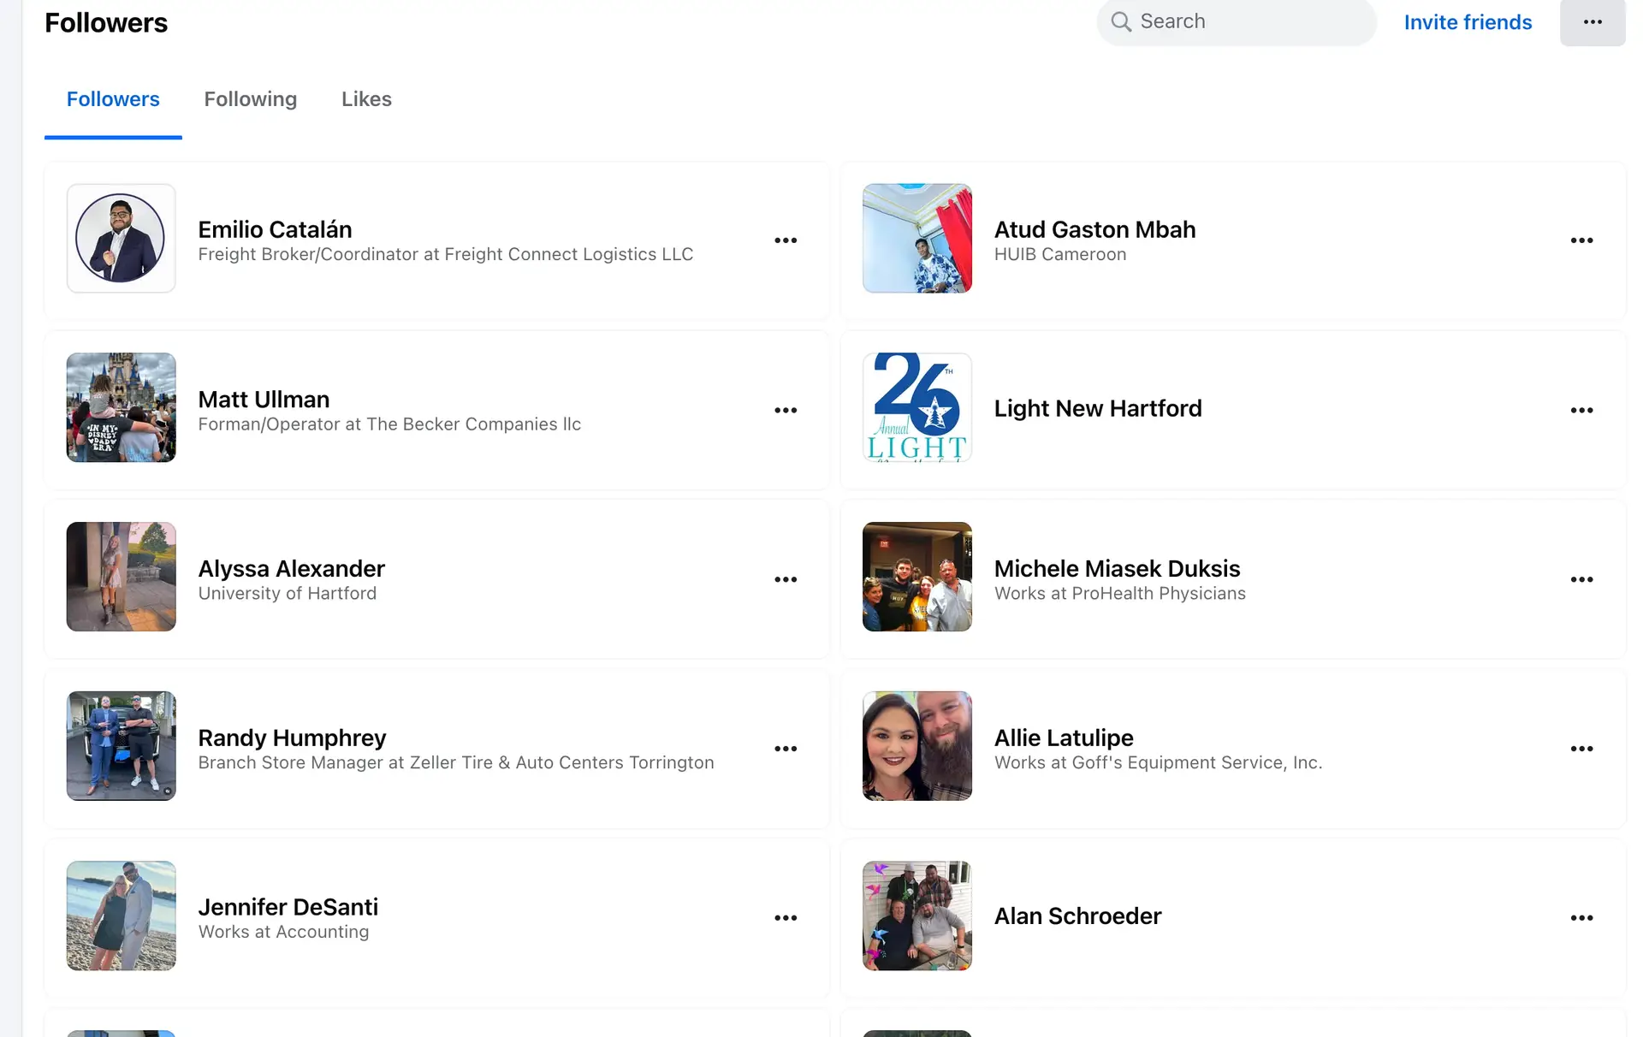This screenshot has height=1037, width=1643.
Task: Switch to the Following tab
Action: coord(250,99)
